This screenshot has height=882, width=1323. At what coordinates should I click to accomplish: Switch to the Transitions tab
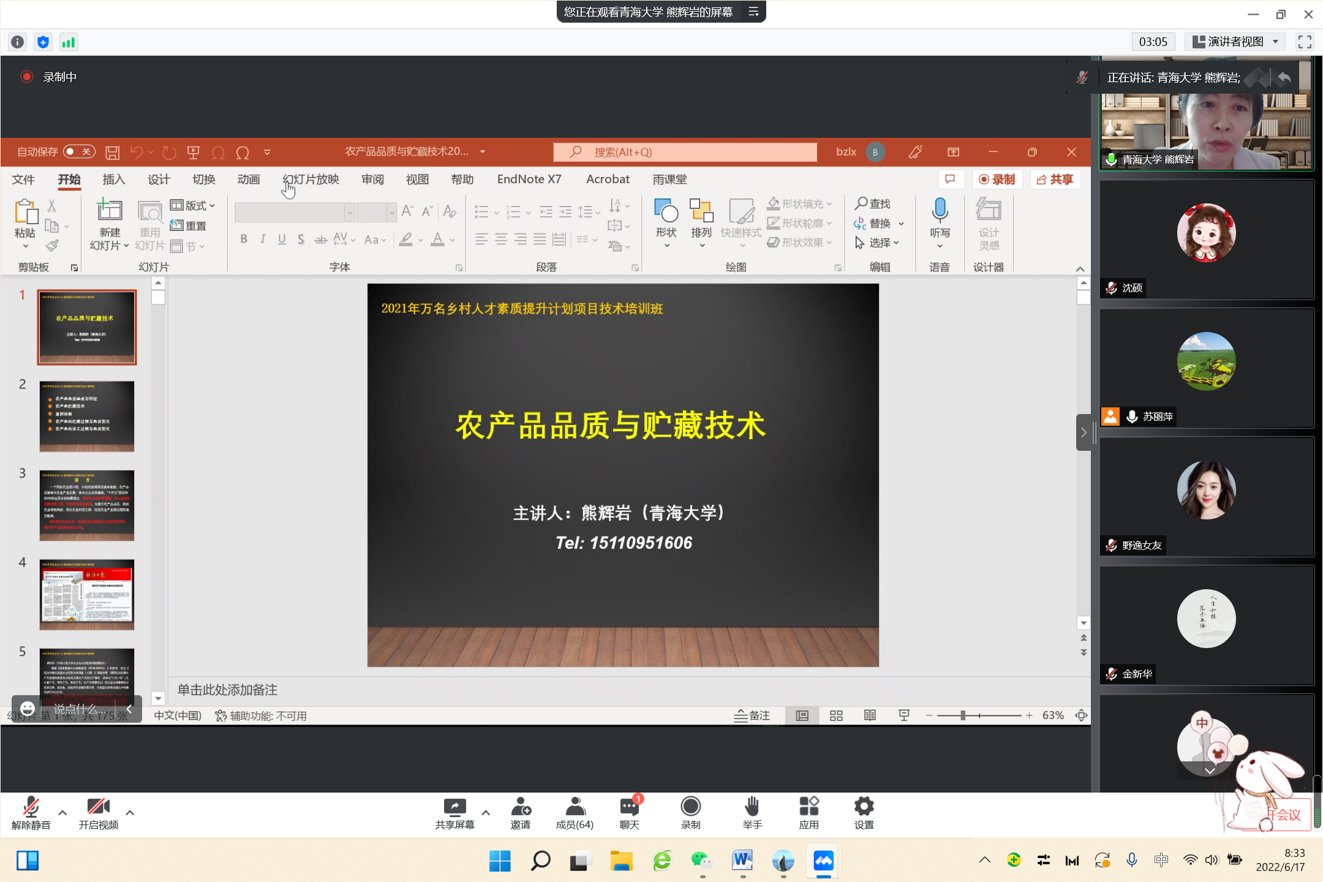pos(204,179)
